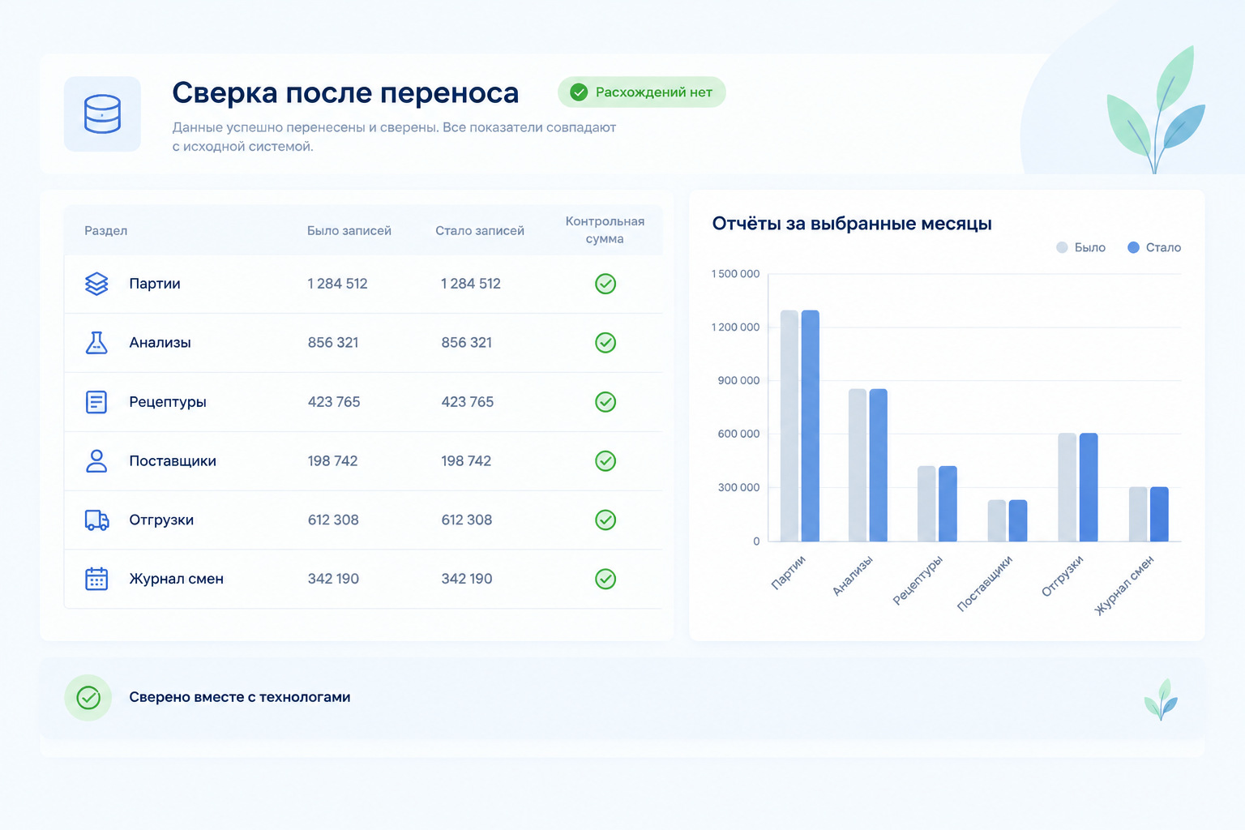Click Было value 1 284 512
The width and height of the screenshot is (1245, 830).
point(337,284)
